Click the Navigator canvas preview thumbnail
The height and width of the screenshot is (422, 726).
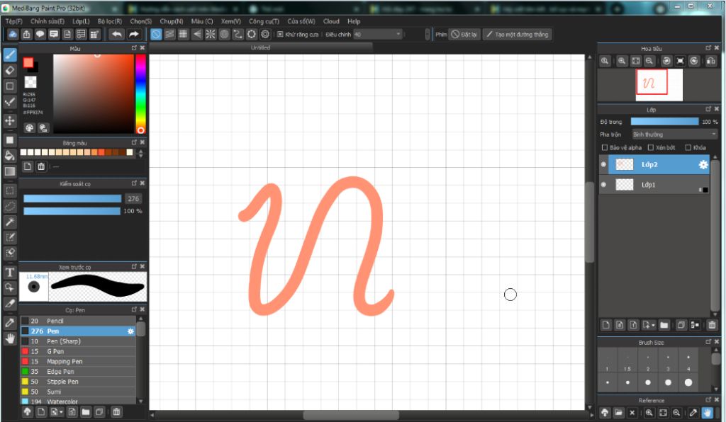tap(659, 84)
